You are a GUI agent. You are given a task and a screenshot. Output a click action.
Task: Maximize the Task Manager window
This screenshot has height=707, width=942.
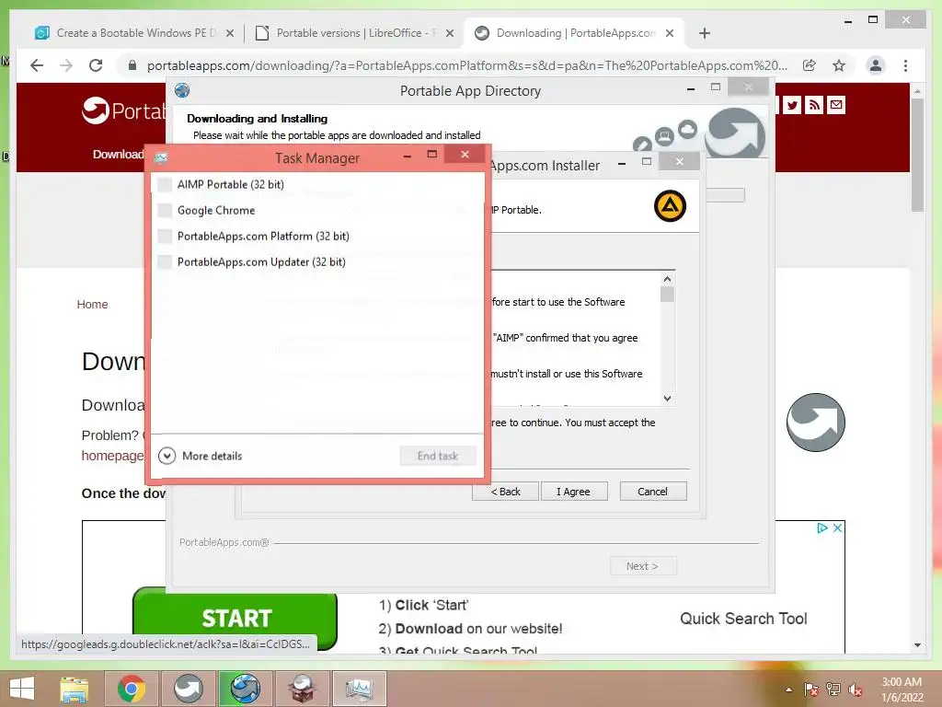click(432, 155)
